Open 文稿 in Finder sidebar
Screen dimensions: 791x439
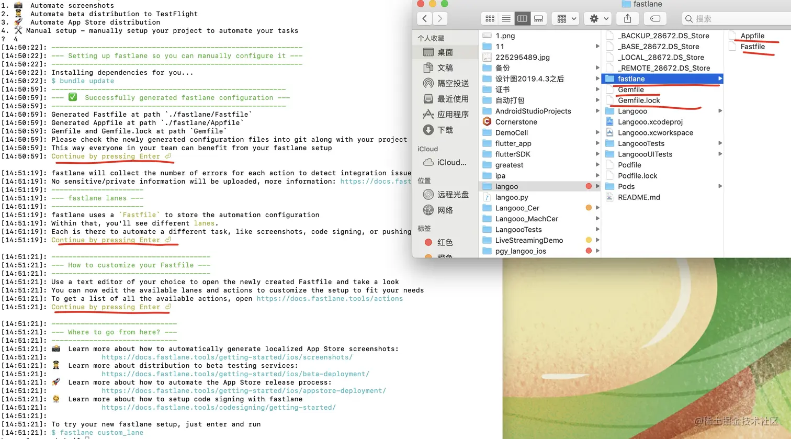(x=446, y=68)
